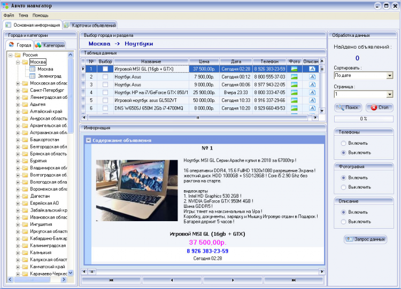Disable descriptions with Выключить radio button
Viewport: 401px width, 289px height.
tap(343, 221)
